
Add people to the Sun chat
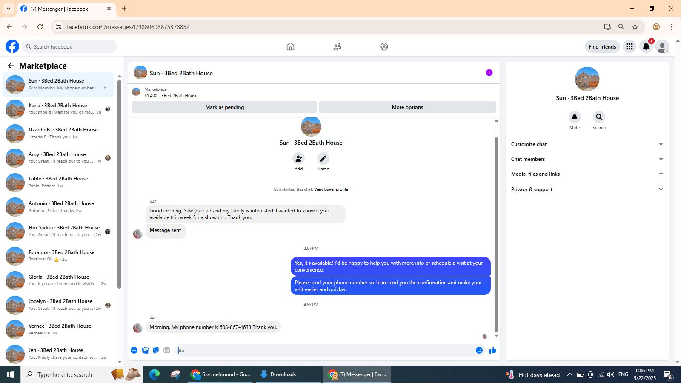click(x=298, y=159)
